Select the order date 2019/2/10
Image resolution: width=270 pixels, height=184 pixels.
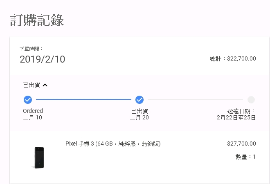click(x=43, y=59)
